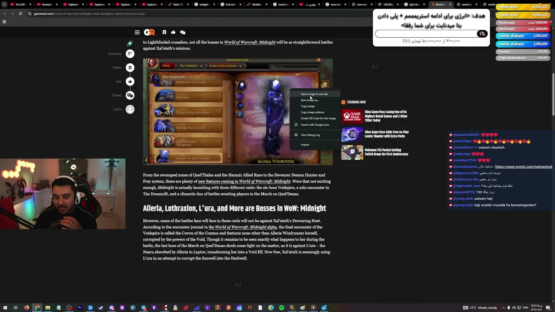Open the reymit.com link in chat
This screenshot has height=312, width=555.
[x=524, y=167]
